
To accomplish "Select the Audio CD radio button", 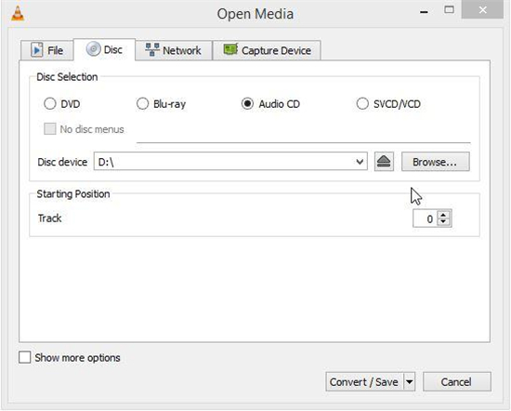I will (x=247, y=104).
